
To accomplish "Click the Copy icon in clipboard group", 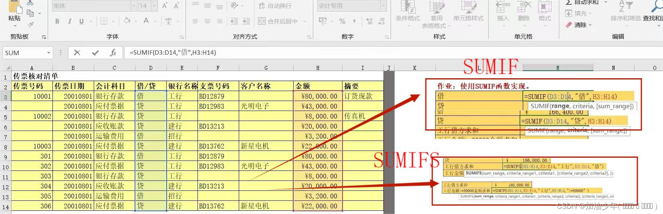I will click(x=30, y=13).
